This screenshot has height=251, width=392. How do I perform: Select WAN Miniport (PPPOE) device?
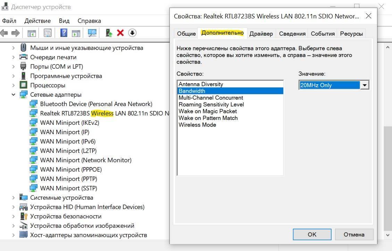pos(71,170)
